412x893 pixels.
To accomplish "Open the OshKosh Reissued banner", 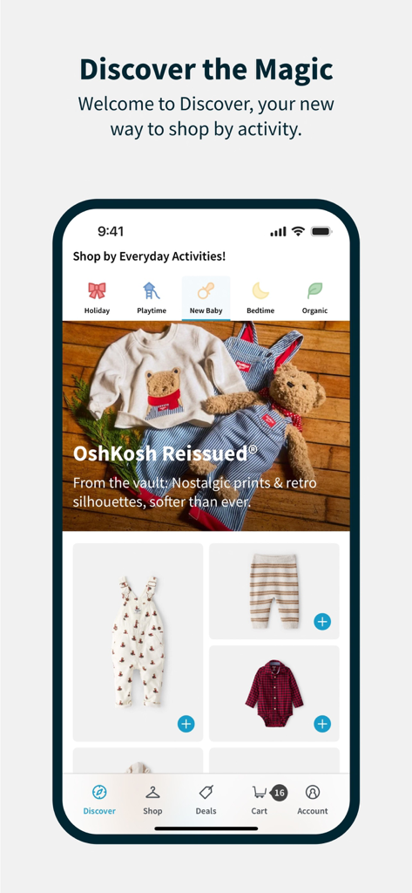I will [x=206, y=426].
